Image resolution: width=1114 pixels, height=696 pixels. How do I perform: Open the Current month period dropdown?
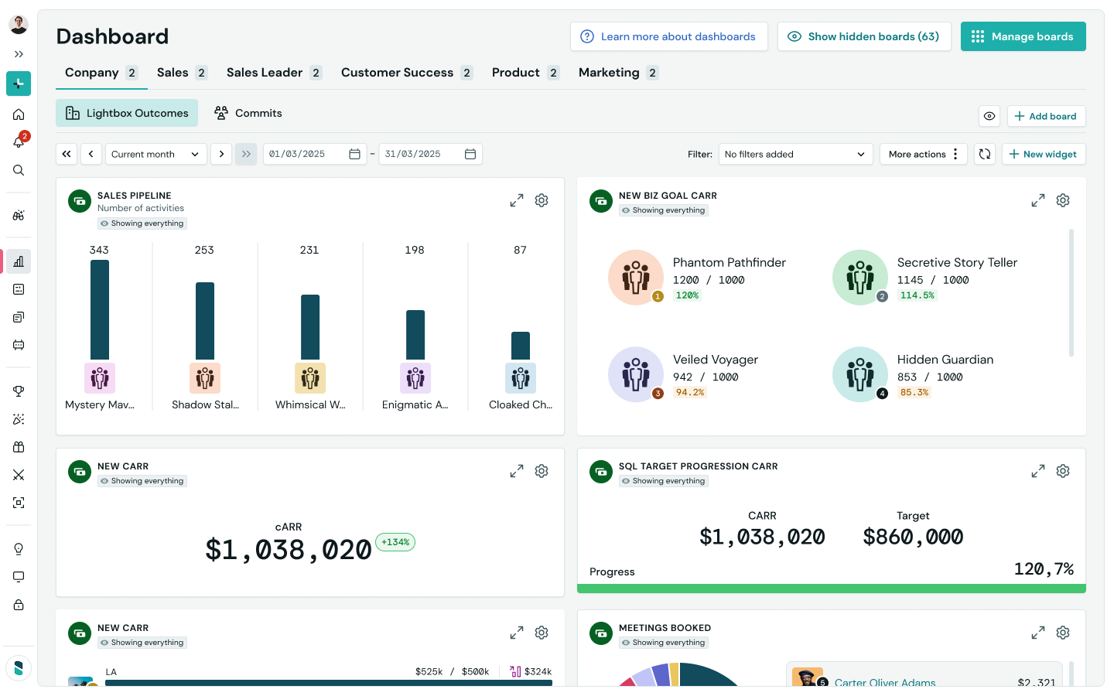click(156, 154)
